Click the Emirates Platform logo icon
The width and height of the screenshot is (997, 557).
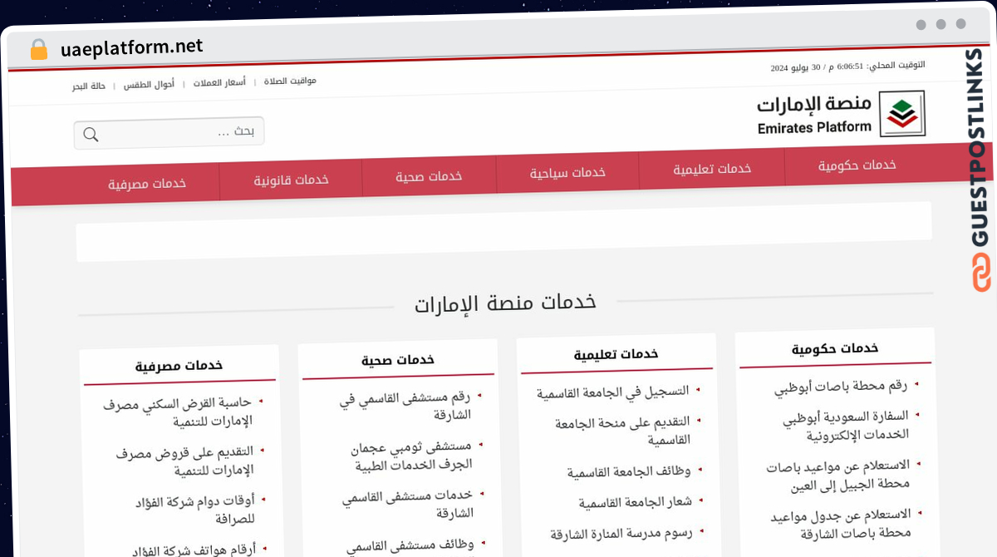click(x=902, y=114)
